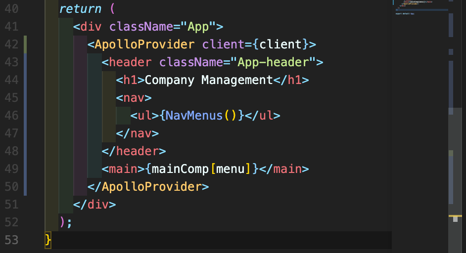466x253 pixels.
Task: Click the closing header tag on line 48
Action: click(134, 151)
